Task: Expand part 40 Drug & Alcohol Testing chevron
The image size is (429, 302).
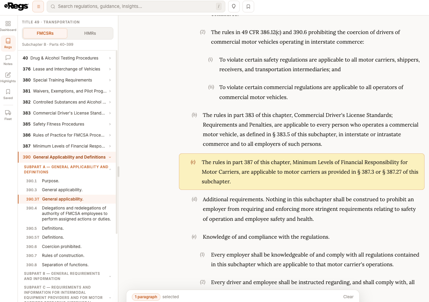Action: coord(110,58)
